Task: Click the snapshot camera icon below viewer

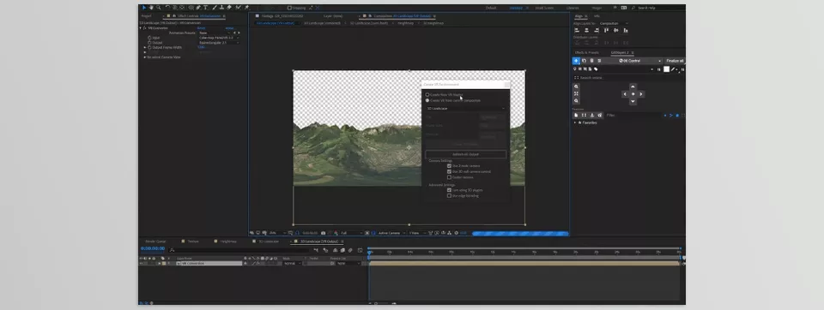Action: [324, 233]
